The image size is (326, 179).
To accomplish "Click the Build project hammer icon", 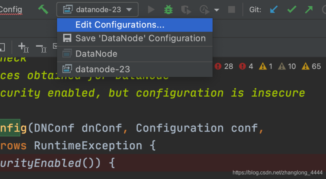I will tap(43, 9).
